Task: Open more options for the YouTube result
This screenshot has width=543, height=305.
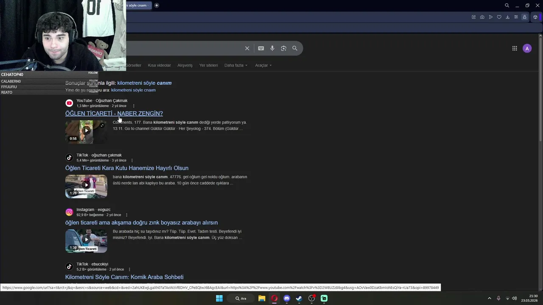Action: tap(134, 106)
